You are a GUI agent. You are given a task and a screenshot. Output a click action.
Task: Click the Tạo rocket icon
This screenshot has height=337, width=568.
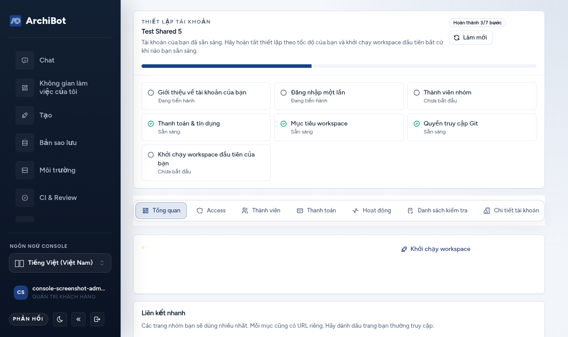pos(25,115)
